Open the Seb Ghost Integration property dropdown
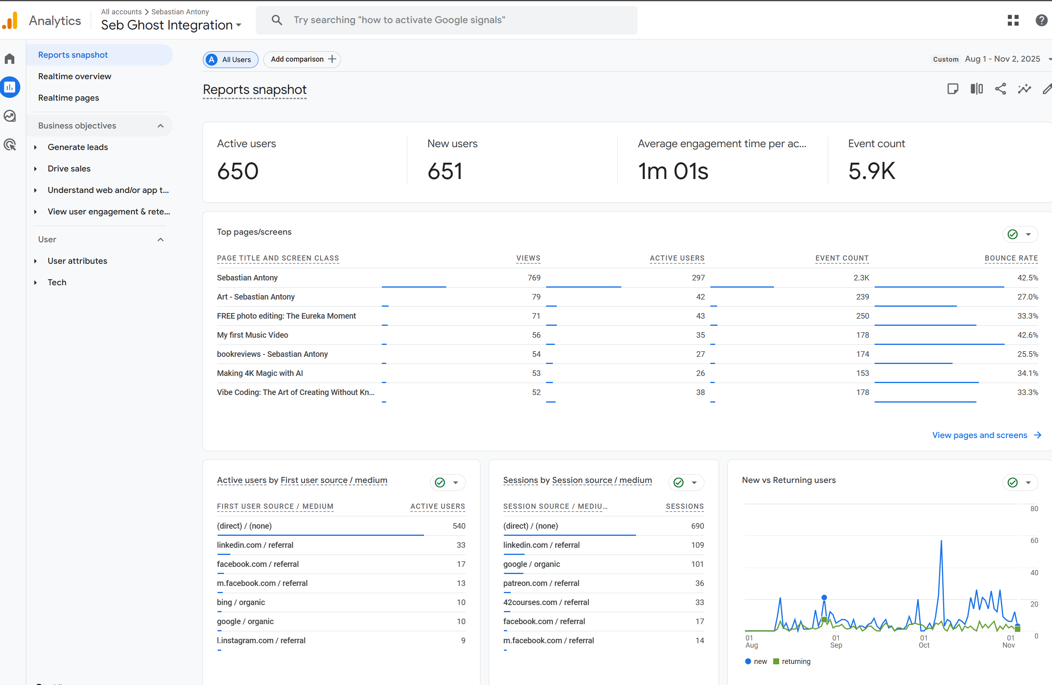 click(x=171, y=25)
